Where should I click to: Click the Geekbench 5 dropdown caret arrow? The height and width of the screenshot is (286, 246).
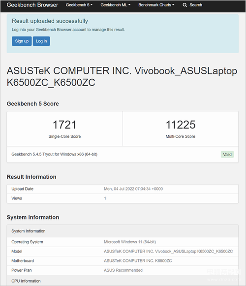(92, 5)
